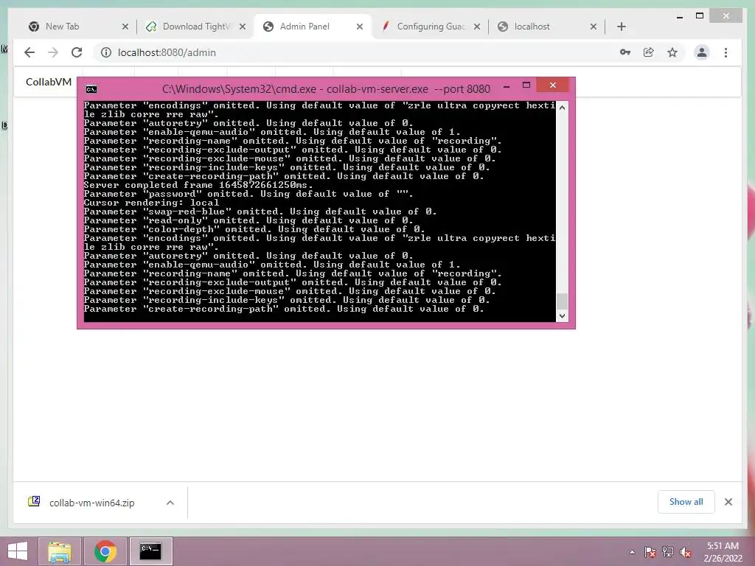755x566 pixels.
Task: Close the Admin Panel tab
Action: pyautogui.click(x=360, y=27)
